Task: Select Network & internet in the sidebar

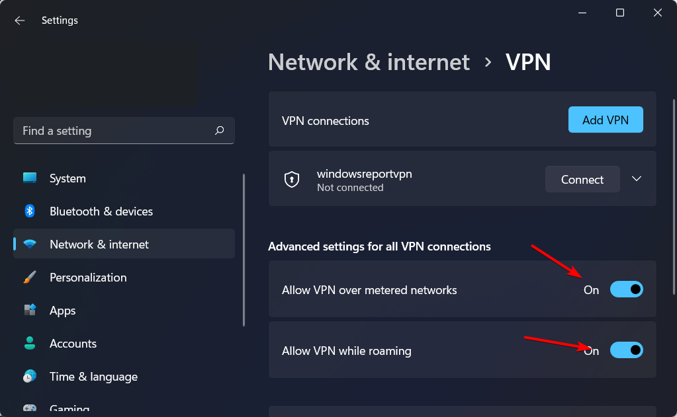Action: pyautogui.click(x=124, y=244)
